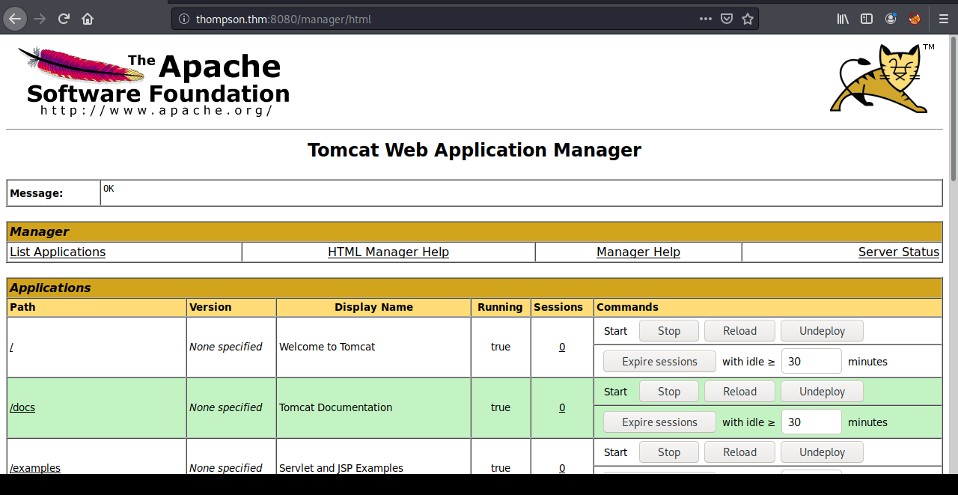The image size is (958, 495).
Task: Click the "Commands" column header
Action: click(627, 307)
